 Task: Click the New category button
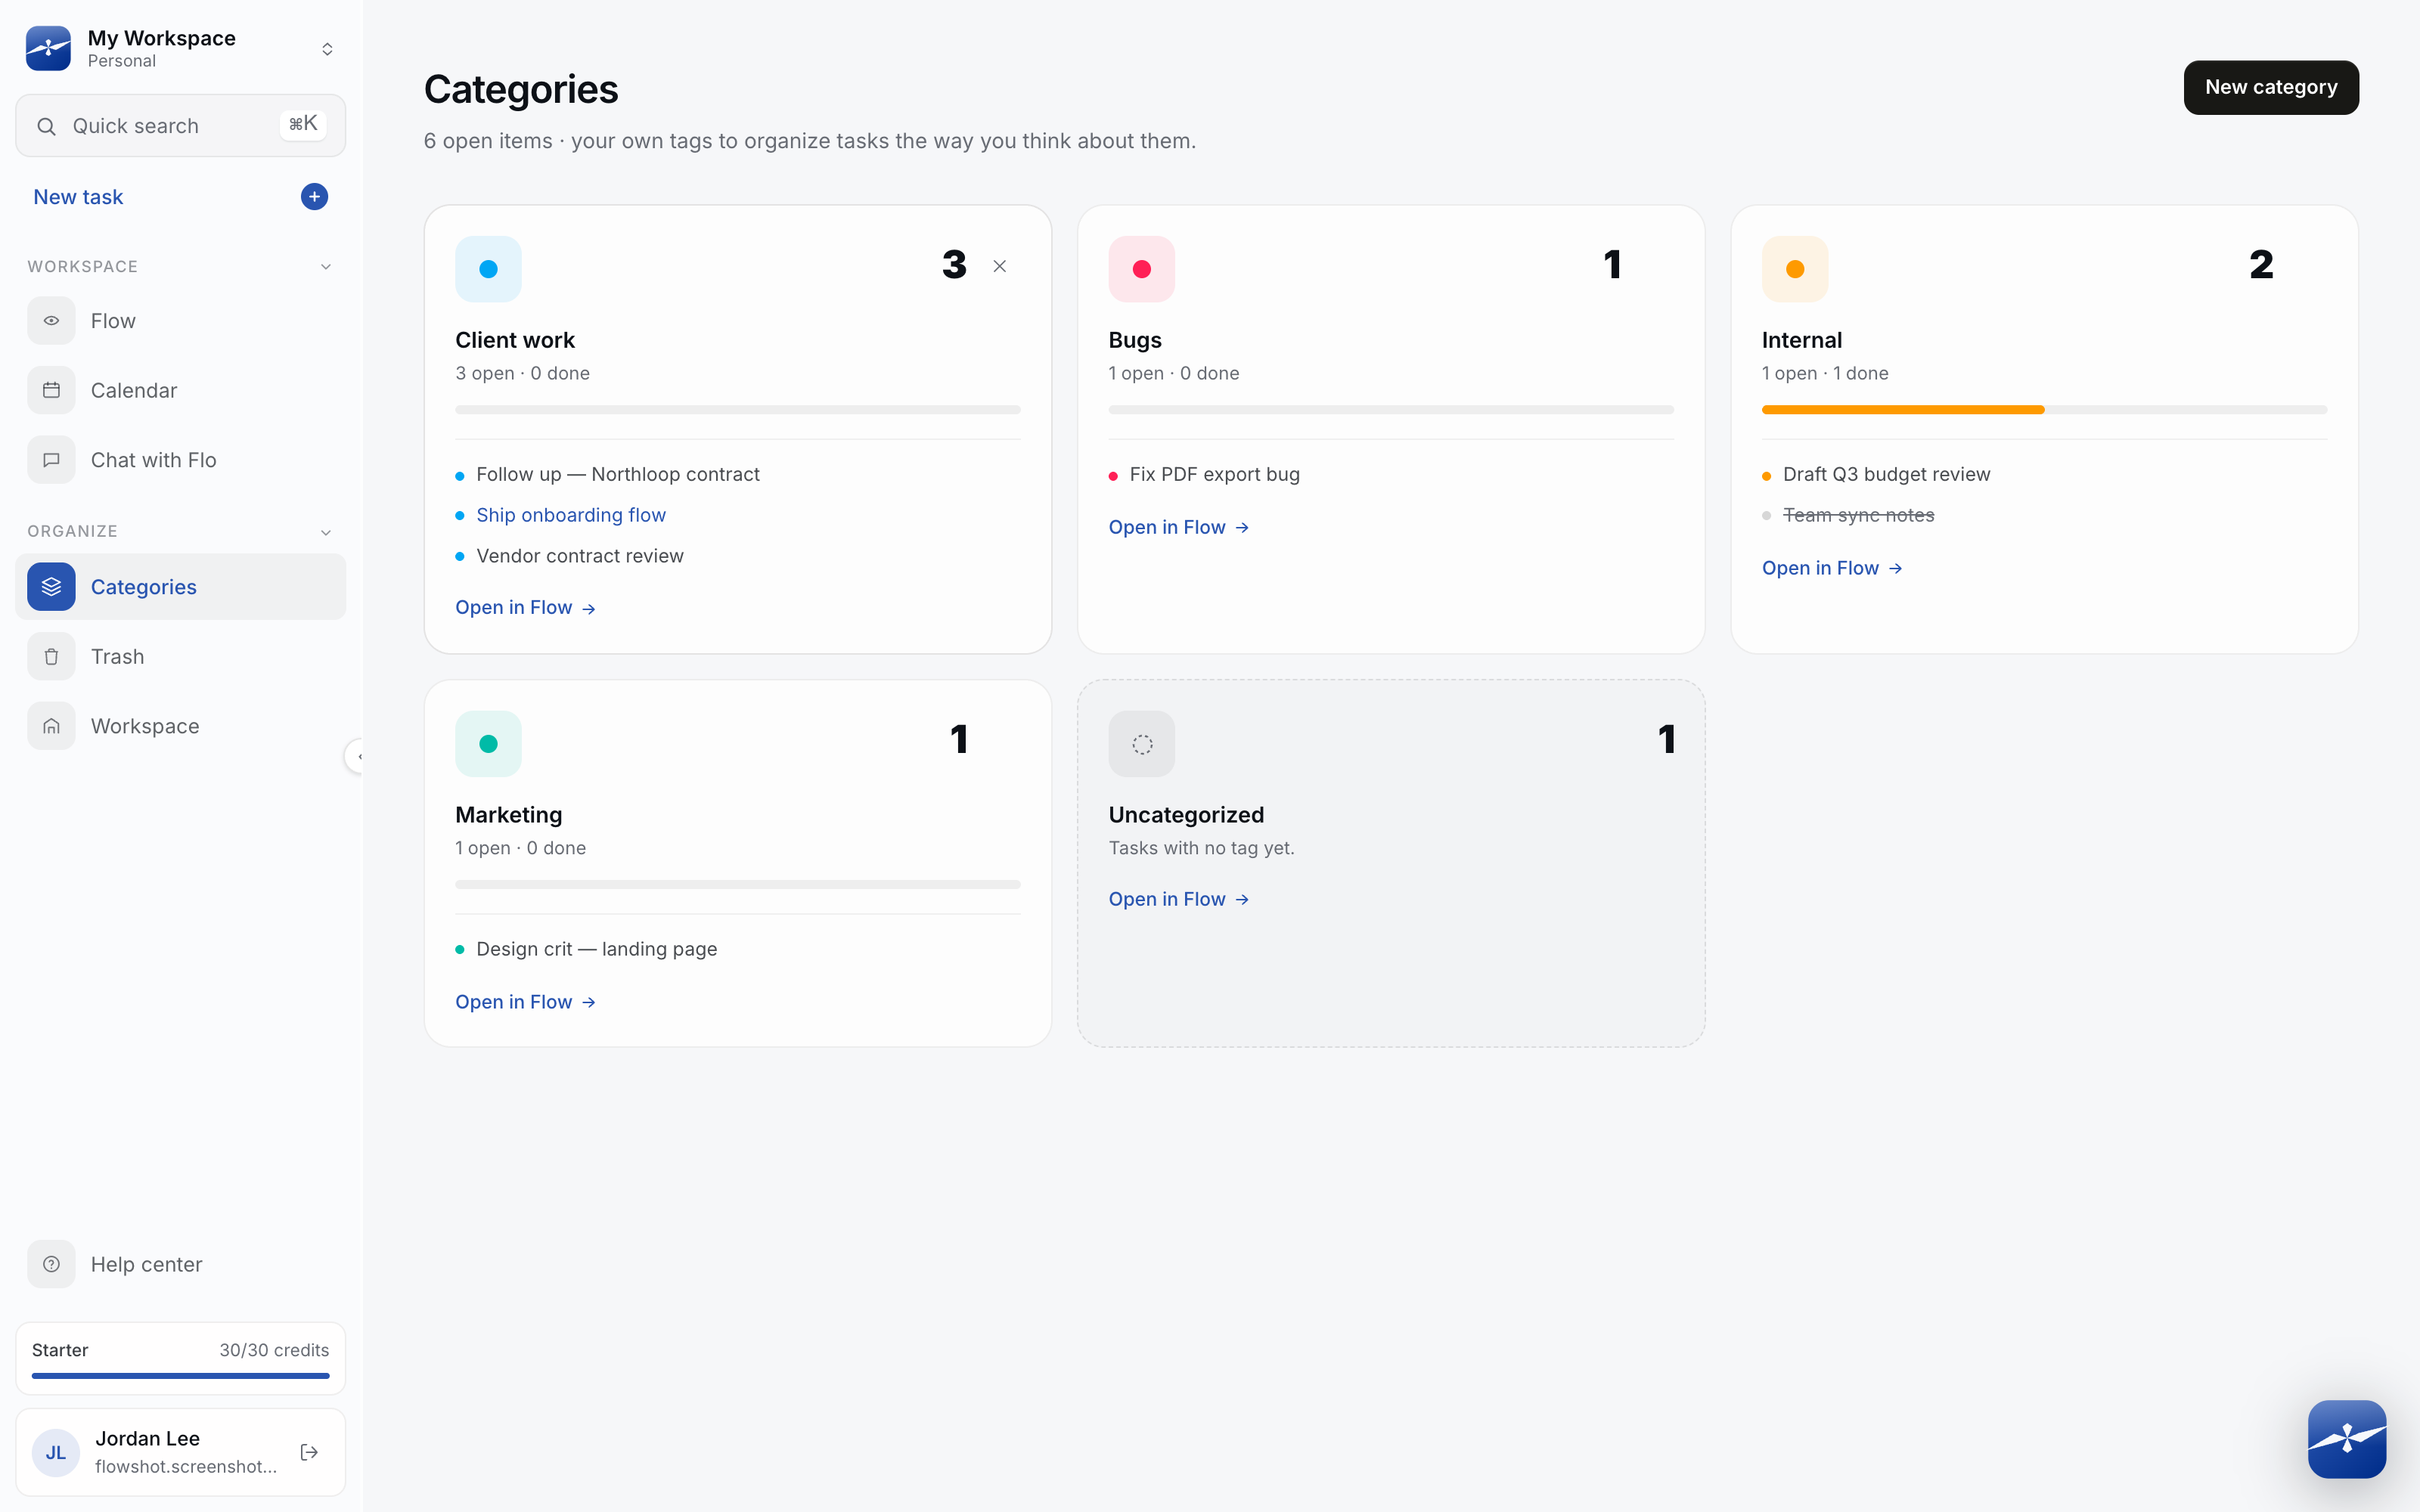coord(2271,88)
